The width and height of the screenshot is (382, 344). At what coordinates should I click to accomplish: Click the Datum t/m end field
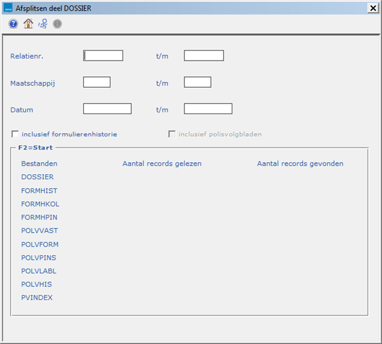coord(208,109)
